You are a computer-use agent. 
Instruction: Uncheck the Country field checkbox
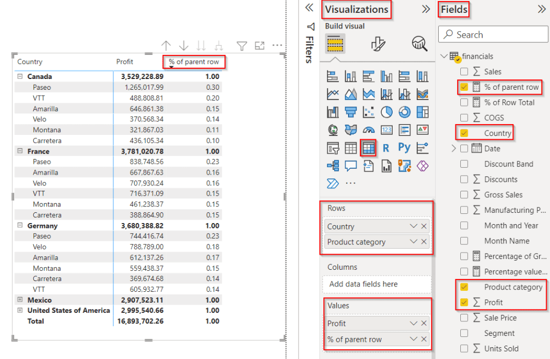coord(464,133)
